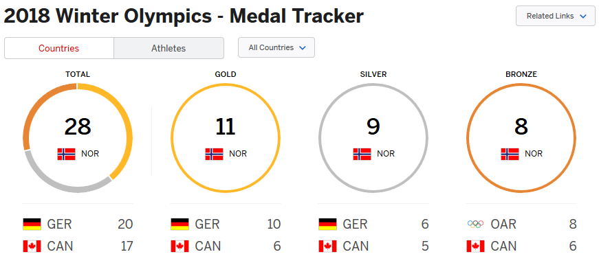Click the Related Links chevron arrow
The height and width of the screenshot is (263, 599).
(582, 16)
